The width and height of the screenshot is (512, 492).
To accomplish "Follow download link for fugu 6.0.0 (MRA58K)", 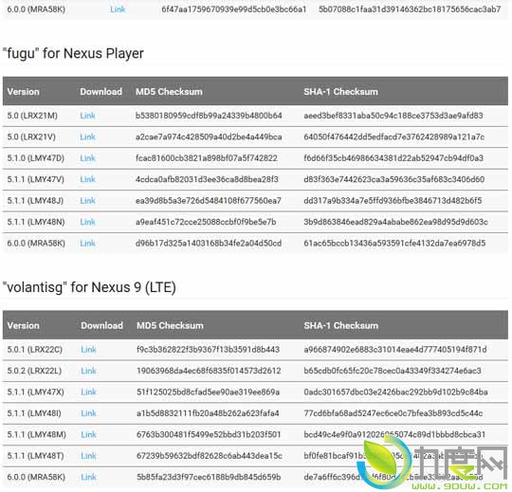I will (87, 244).
